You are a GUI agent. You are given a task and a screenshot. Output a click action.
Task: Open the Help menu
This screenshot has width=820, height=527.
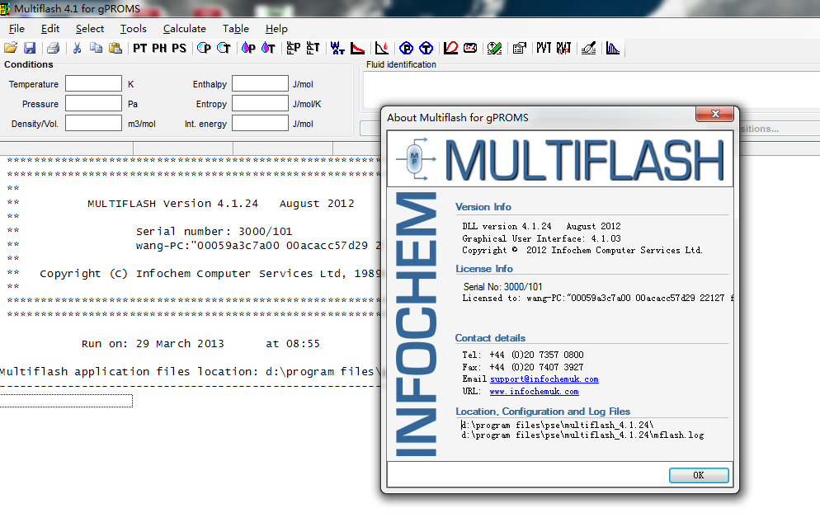(x=276, y=29)
